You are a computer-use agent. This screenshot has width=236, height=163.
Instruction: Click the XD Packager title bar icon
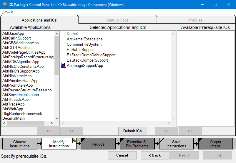[x=4, y=4]
